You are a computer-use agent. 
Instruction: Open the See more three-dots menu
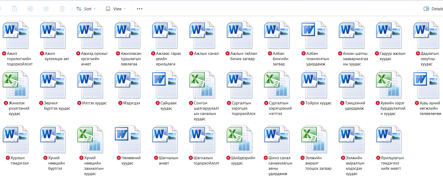pyautogui.click(x=140, y=9)
